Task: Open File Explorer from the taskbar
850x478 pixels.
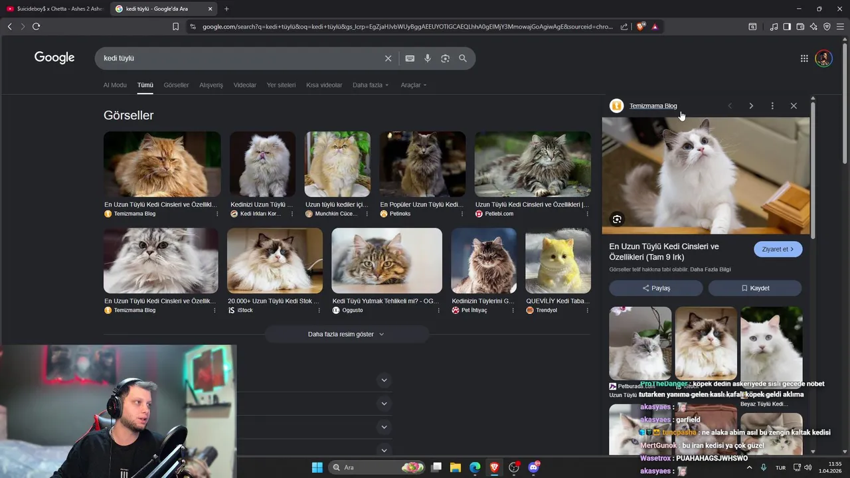Action: [x=455, y=467]
